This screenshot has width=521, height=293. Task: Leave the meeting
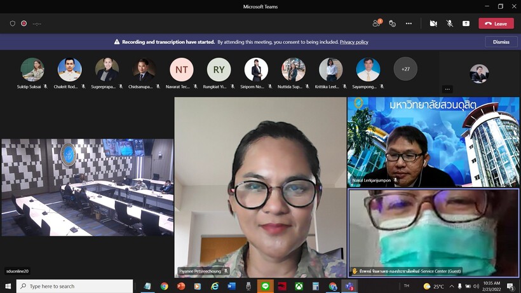[x=496, y=24]
